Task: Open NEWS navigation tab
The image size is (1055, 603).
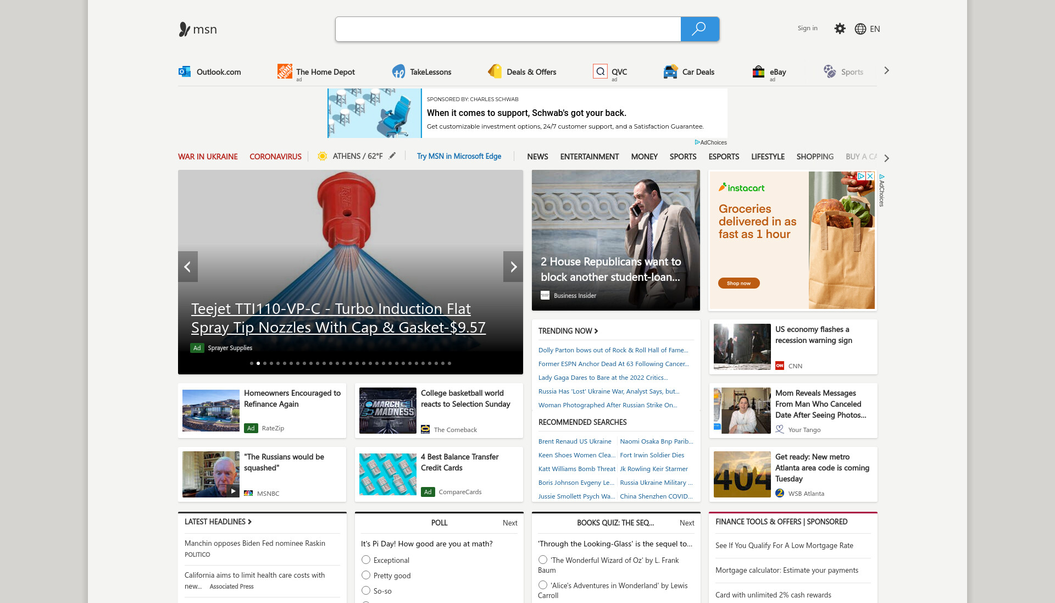Action: (537, 157)
